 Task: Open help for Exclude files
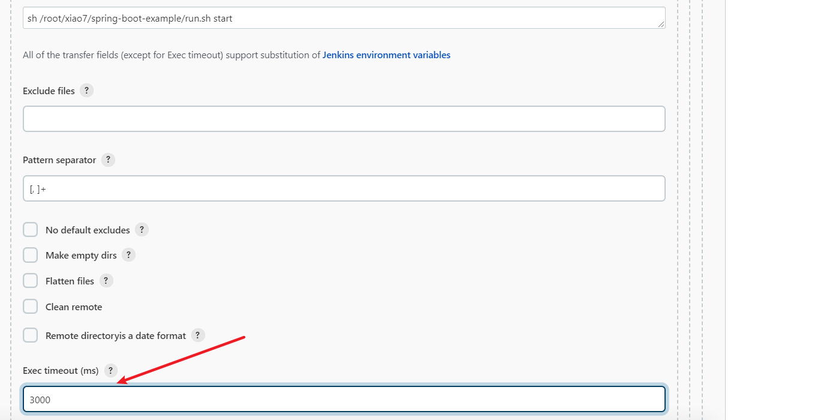coord(86,91)
